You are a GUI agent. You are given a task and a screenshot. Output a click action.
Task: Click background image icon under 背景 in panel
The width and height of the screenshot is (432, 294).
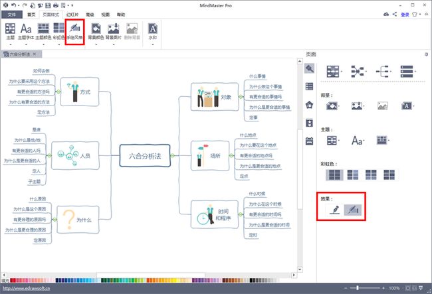pos(358,106)
